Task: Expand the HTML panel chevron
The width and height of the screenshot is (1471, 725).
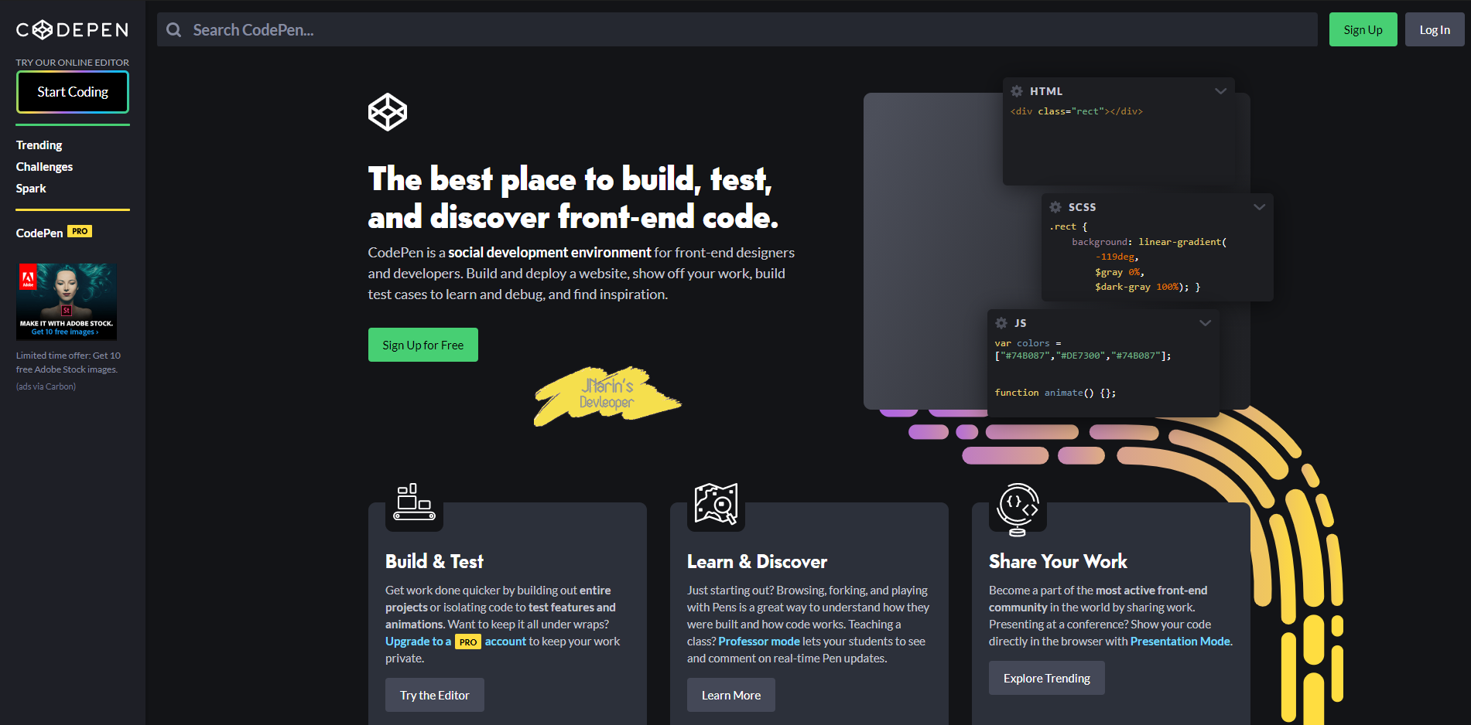Action: coord(1220,91)
